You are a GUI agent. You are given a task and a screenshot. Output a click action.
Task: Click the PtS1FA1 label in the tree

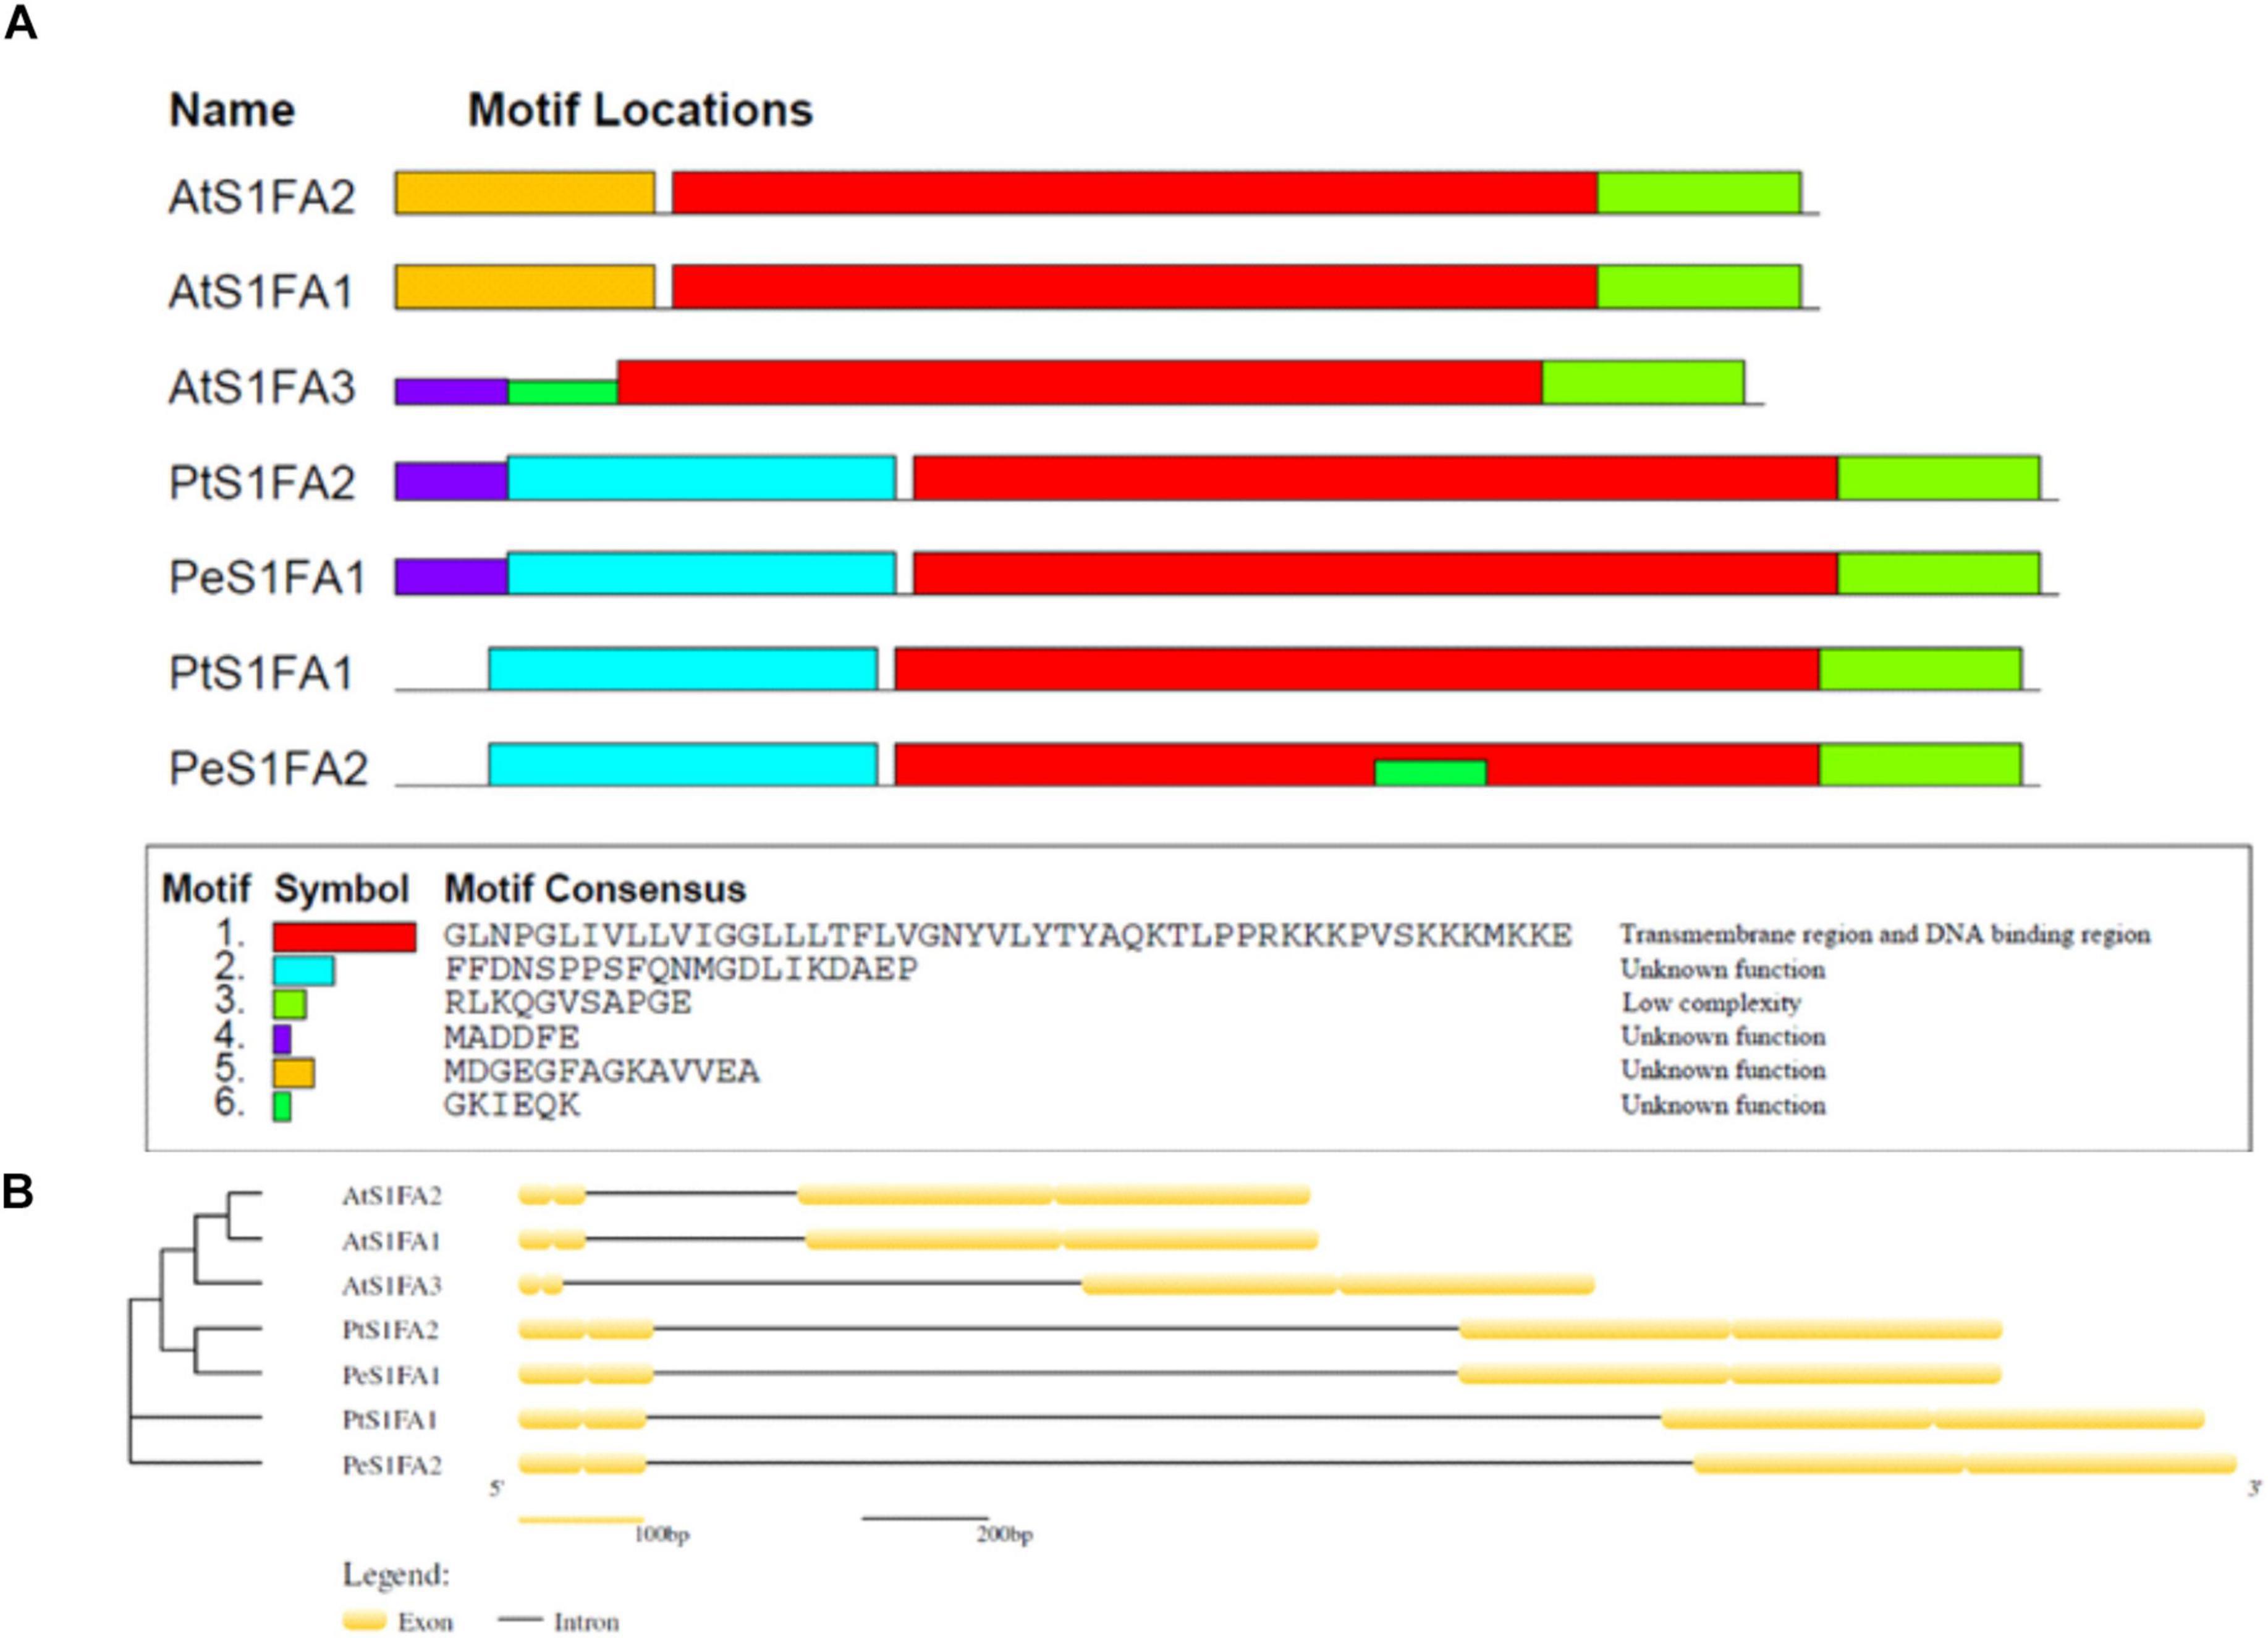pos(391,1420)
